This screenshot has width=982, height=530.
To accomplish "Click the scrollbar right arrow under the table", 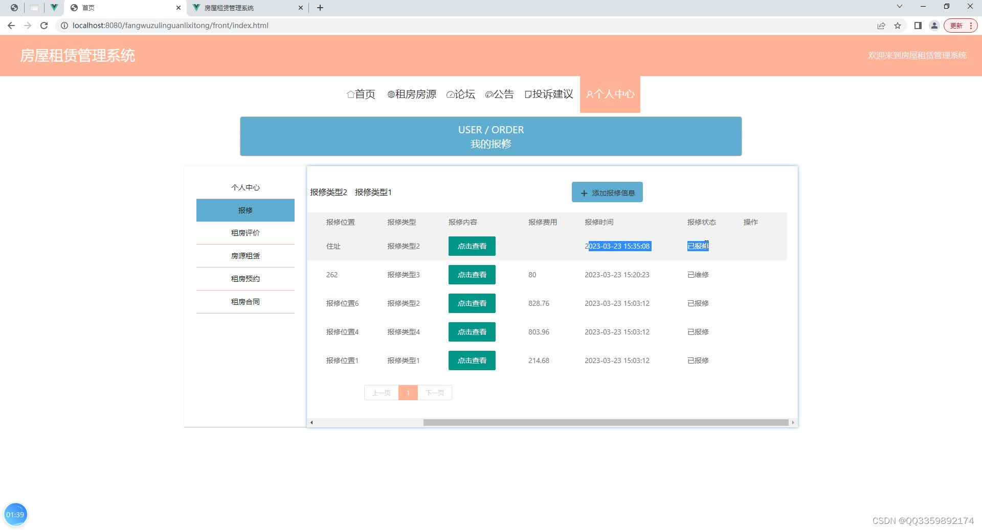I will point(793,422).
